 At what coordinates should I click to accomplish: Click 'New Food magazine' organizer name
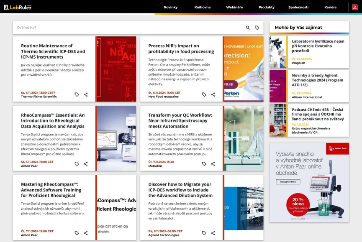point(164,97)
